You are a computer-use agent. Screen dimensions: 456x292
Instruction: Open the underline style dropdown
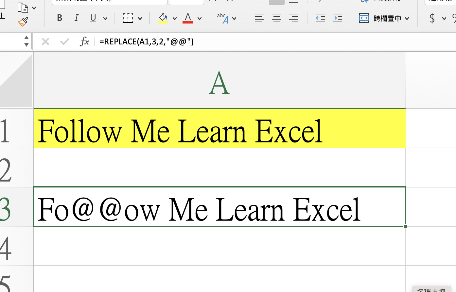(x=105, y=19)
